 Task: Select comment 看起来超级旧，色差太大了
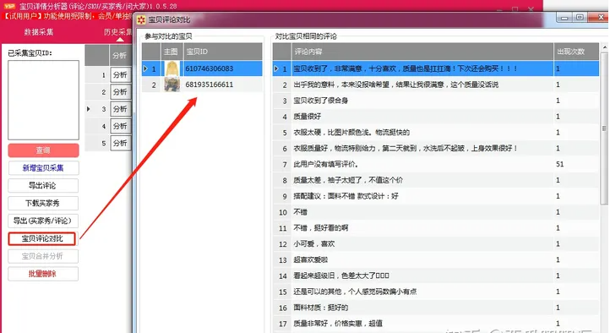point(436,276)
